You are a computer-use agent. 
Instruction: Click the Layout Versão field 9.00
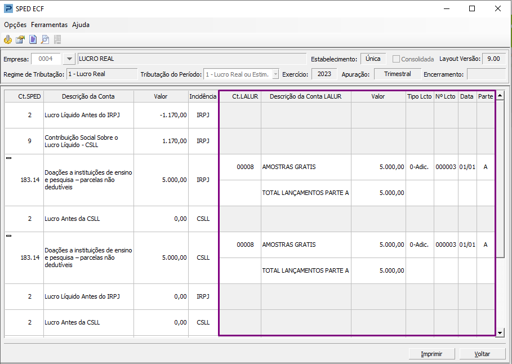pos(494,59)
